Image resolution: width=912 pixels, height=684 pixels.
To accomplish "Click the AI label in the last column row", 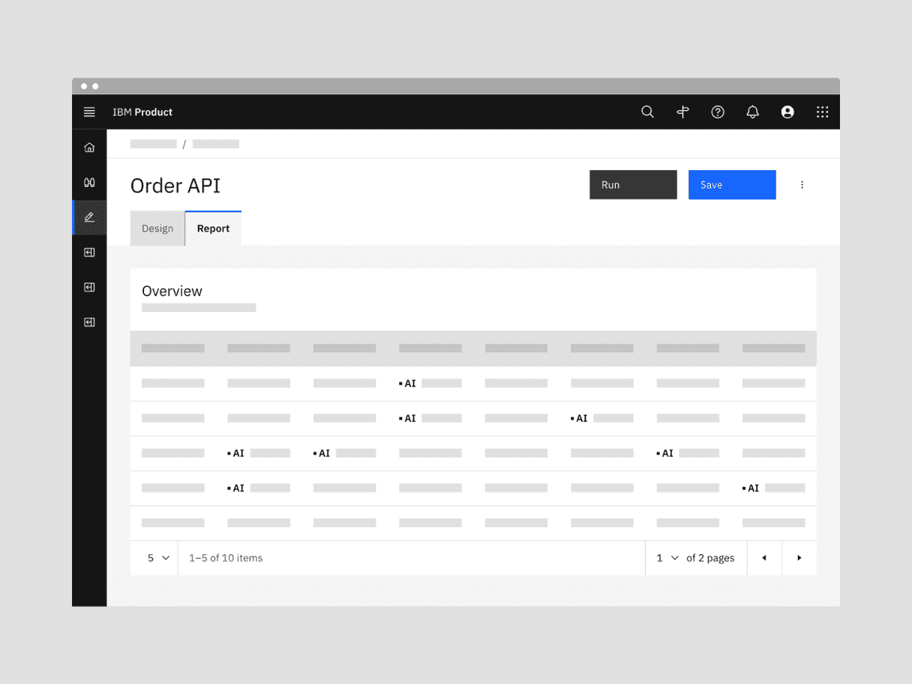I will coord(750,488).
